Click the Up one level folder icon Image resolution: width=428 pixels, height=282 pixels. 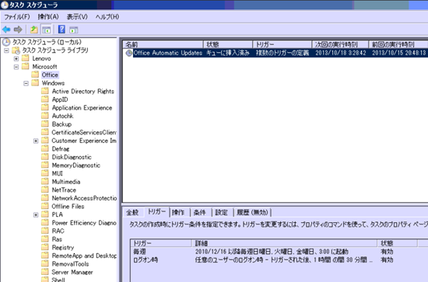click(33, 30)
